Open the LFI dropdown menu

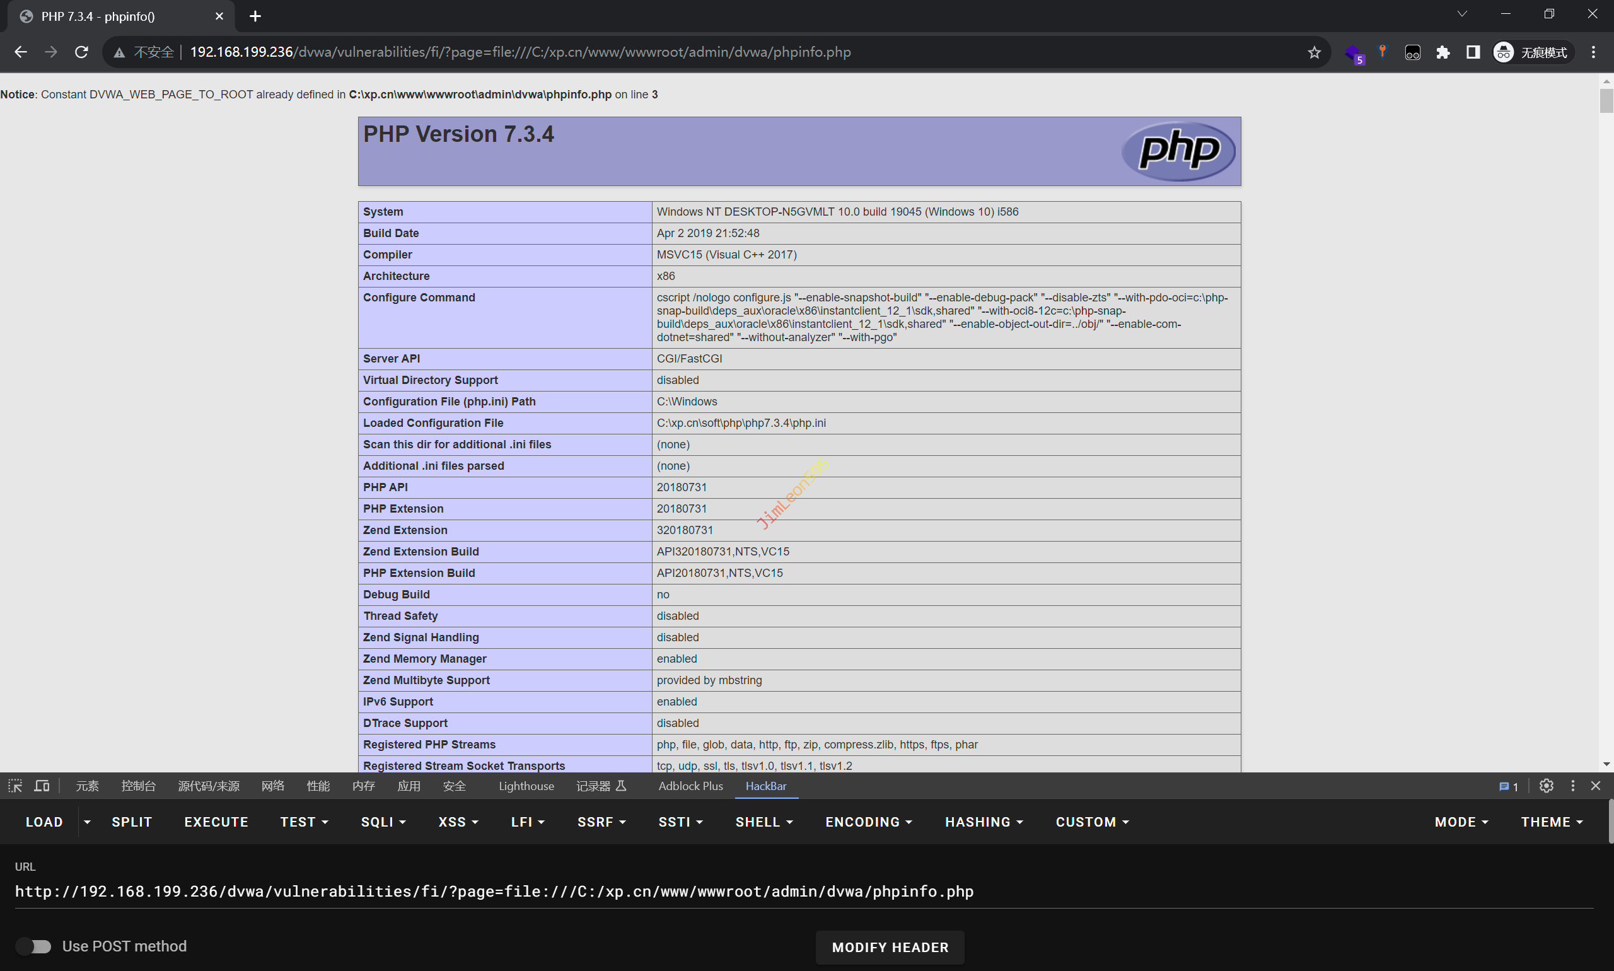click(527, 822)
